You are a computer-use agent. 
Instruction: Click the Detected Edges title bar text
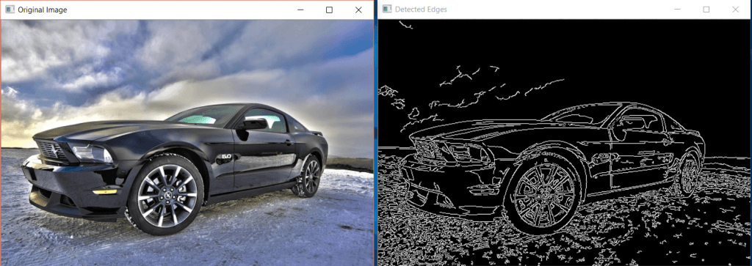tap(421, 9)
